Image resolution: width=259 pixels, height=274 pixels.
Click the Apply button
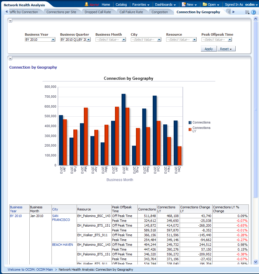(208, 49)
